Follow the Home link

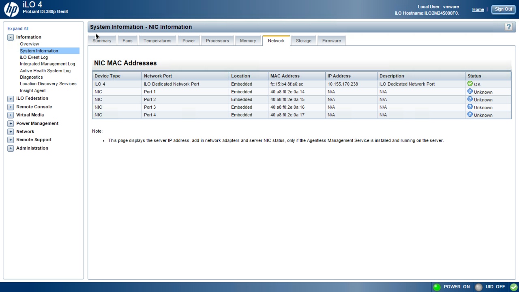(x=478, y=9)
